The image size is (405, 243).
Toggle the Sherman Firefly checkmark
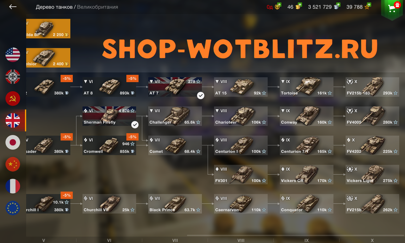[135, 125]
